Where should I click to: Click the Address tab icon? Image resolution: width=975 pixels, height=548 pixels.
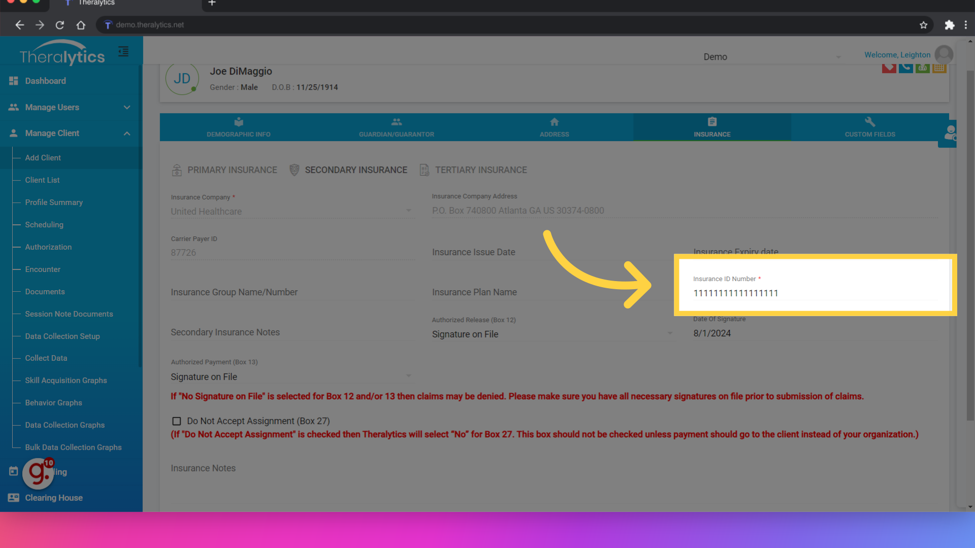pos(555,122)
